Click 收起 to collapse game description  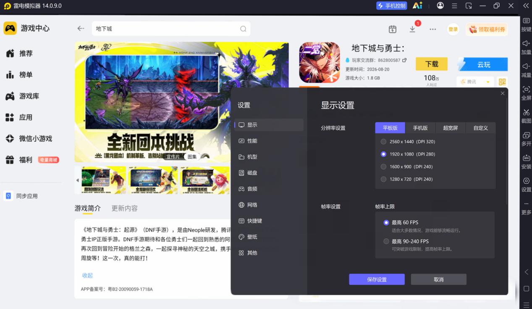pos(87,275)
